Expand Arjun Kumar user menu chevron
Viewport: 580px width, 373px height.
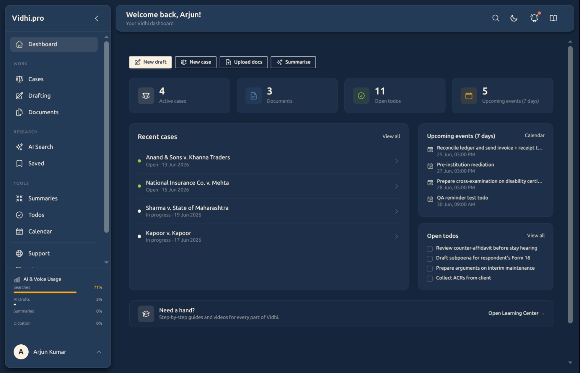click(x=99, y=352)
